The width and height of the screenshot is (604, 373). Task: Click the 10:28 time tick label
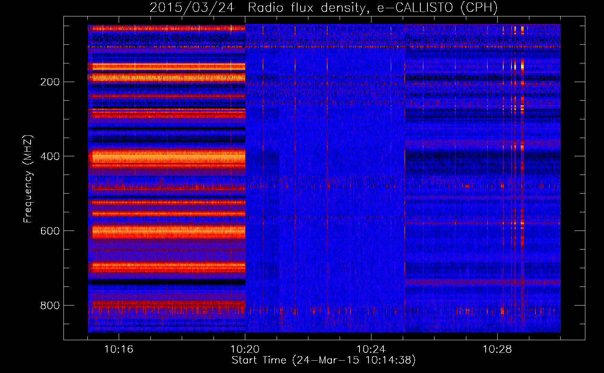click(x=497, y=349)
